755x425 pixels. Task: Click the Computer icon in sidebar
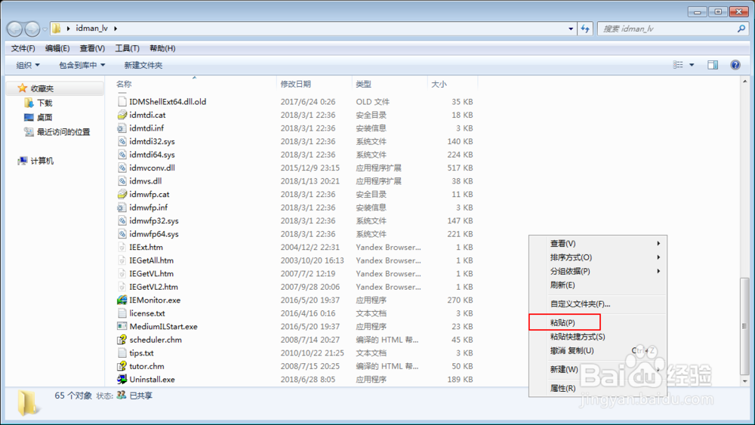pyautogui.click(x=22, y=161)
